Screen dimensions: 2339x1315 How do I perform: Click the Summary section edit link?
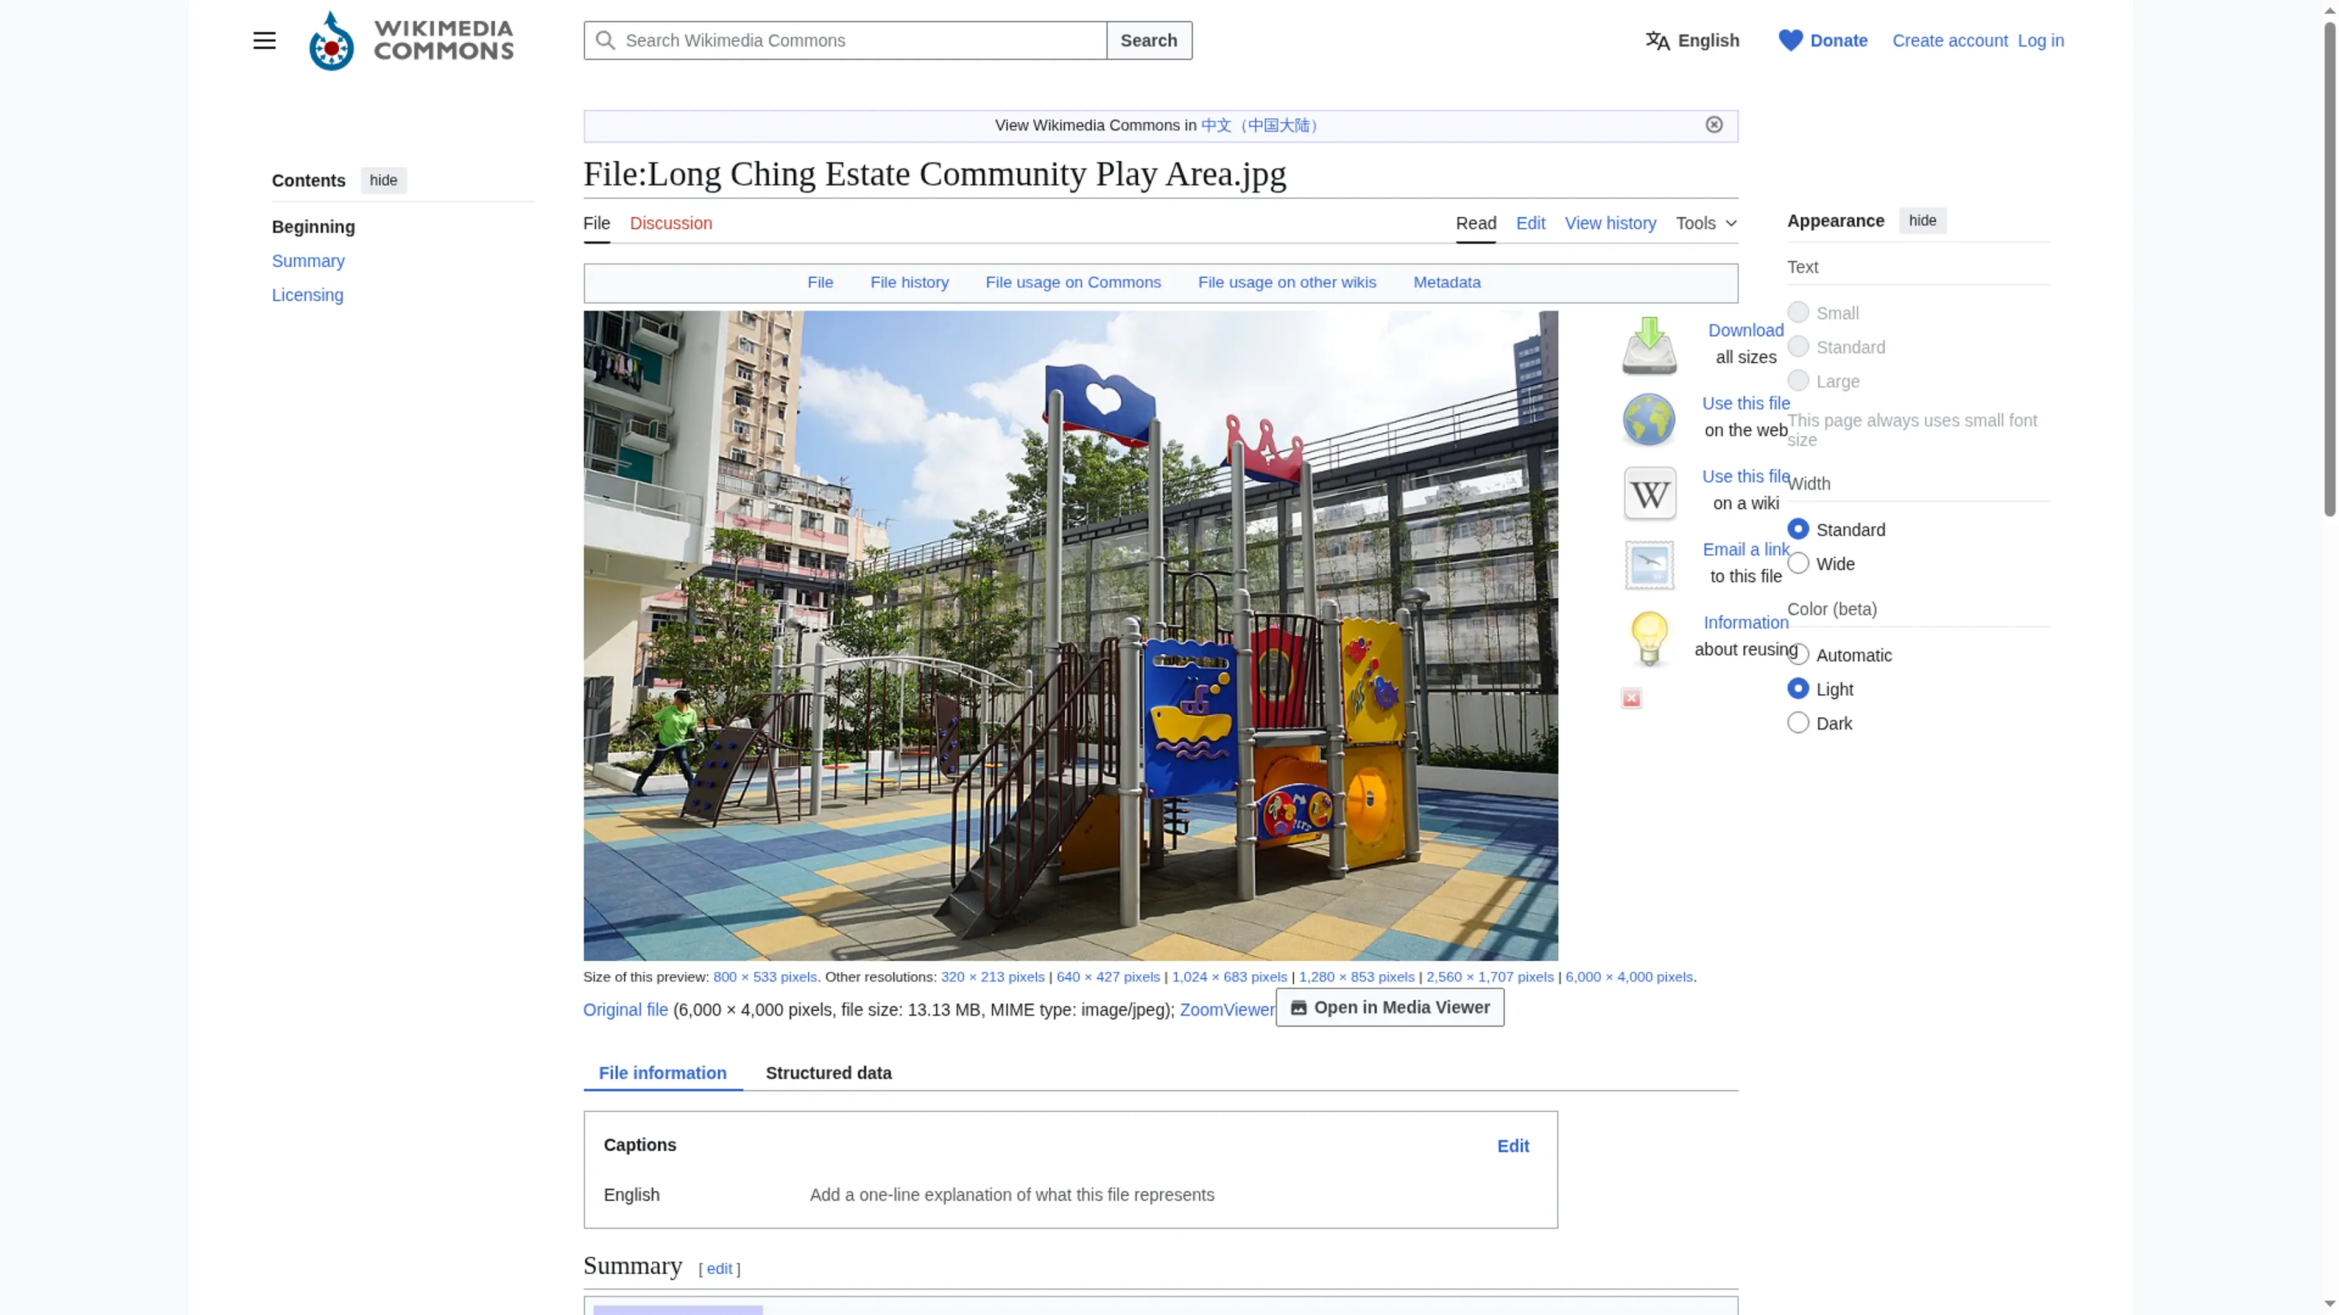(719, 1269)
